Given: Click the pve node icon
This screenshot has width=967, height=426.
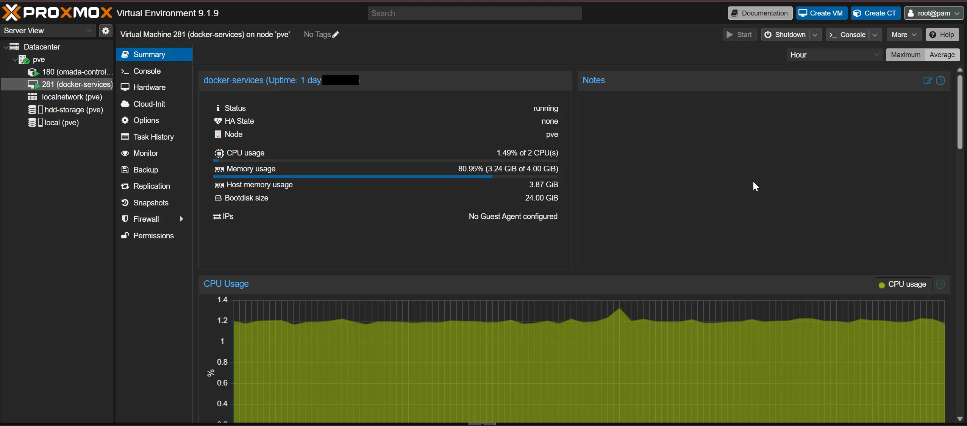Looking at the screenshot, I should 24,59.
